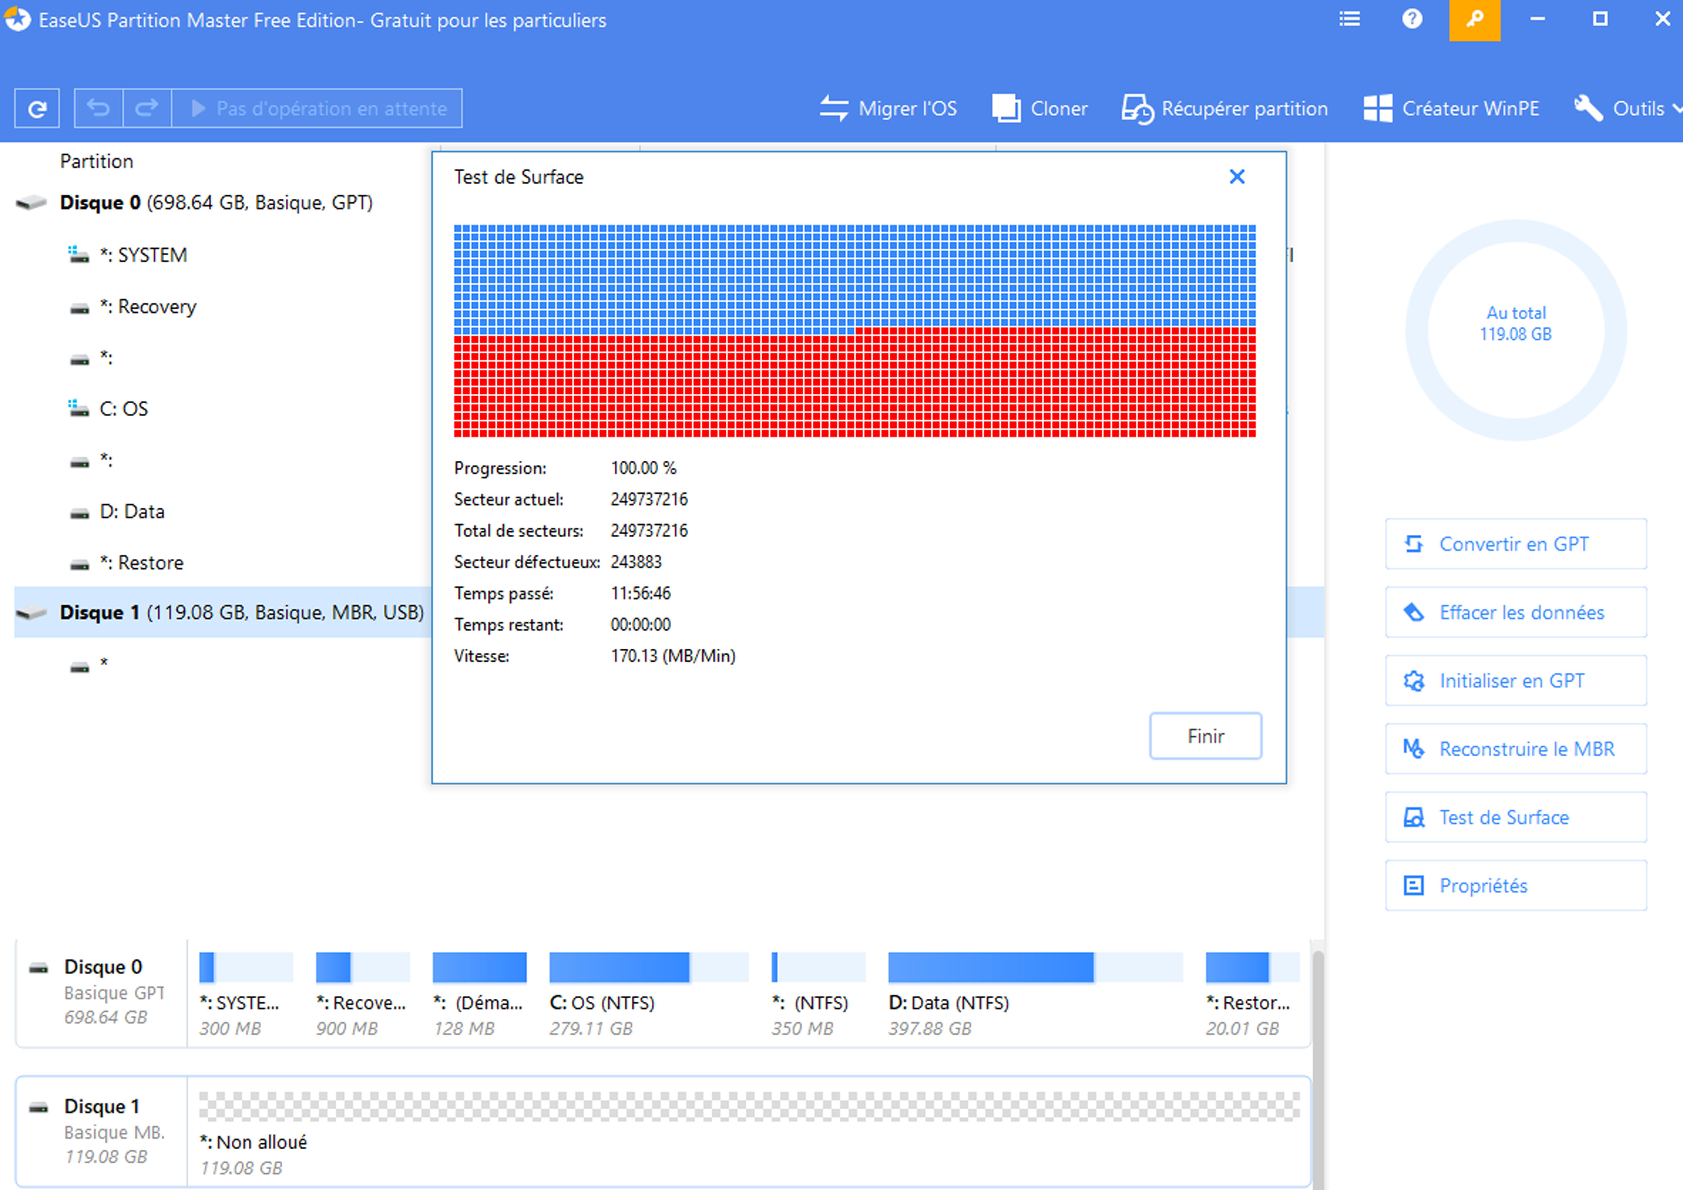
Task: Open the Cloner tool
Action: [x=1039, y=109]
